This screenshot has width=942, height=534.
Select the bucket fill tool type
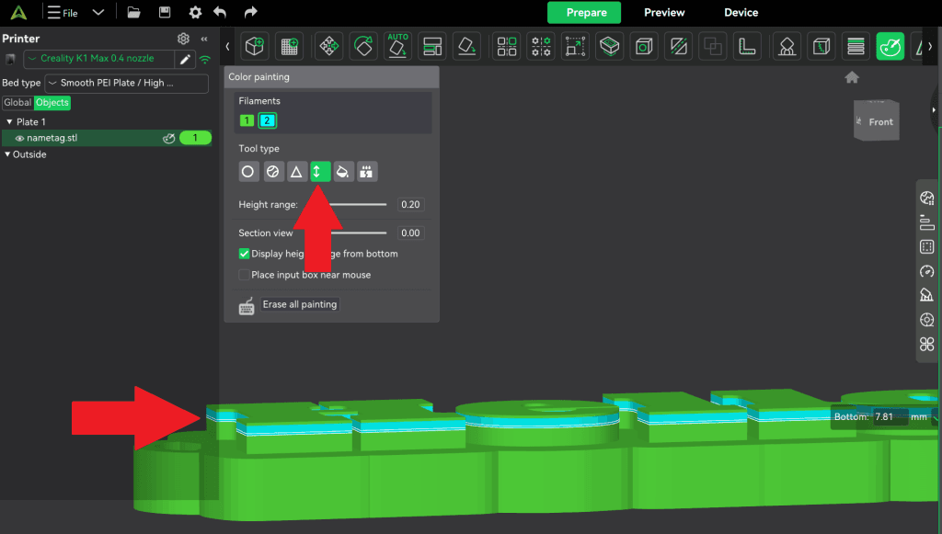tap(343, 172)
